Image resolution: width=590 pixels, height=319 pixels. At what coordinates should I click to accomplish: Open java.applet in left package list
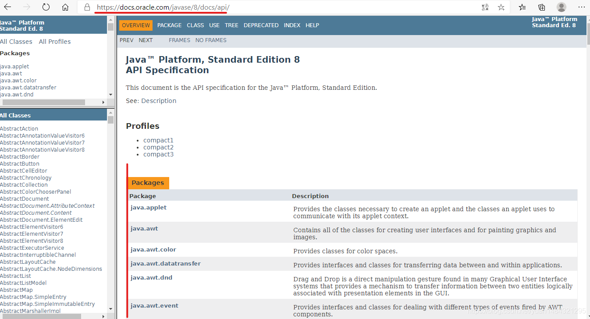14,67
